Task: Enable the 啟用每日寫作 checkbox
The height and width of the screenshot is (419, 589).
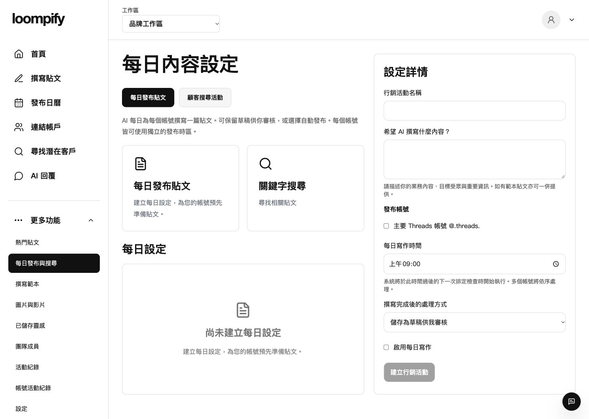Action: point(386,347)
